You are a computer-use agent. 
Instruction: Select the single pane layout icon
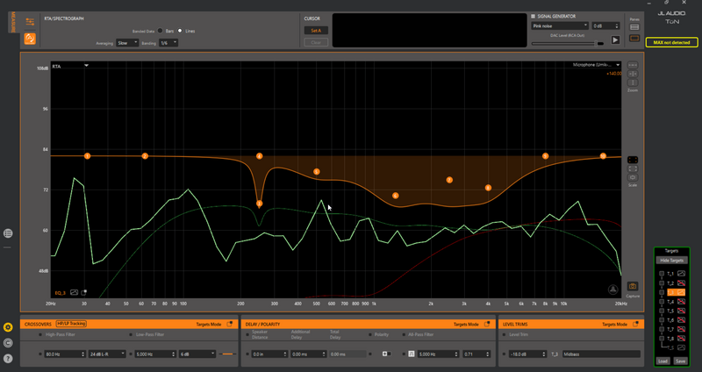(x=634, y=39)
